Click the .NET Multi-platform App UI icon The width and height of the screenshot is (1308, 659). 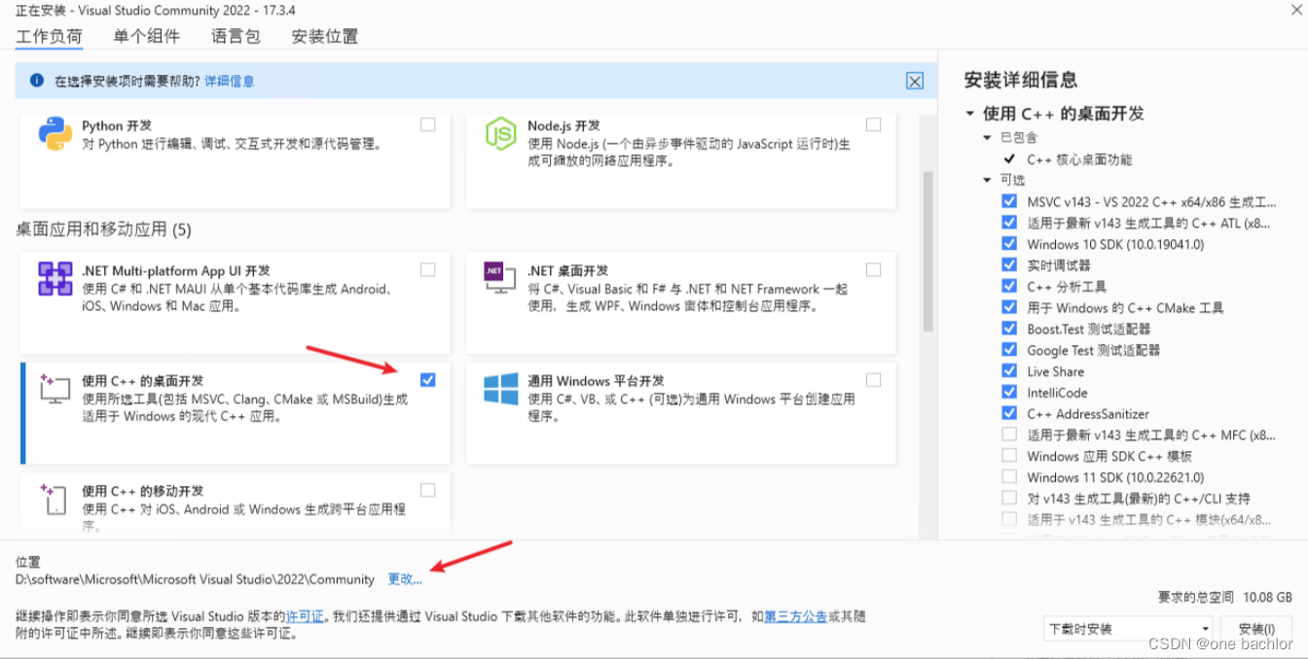[55, 279]
